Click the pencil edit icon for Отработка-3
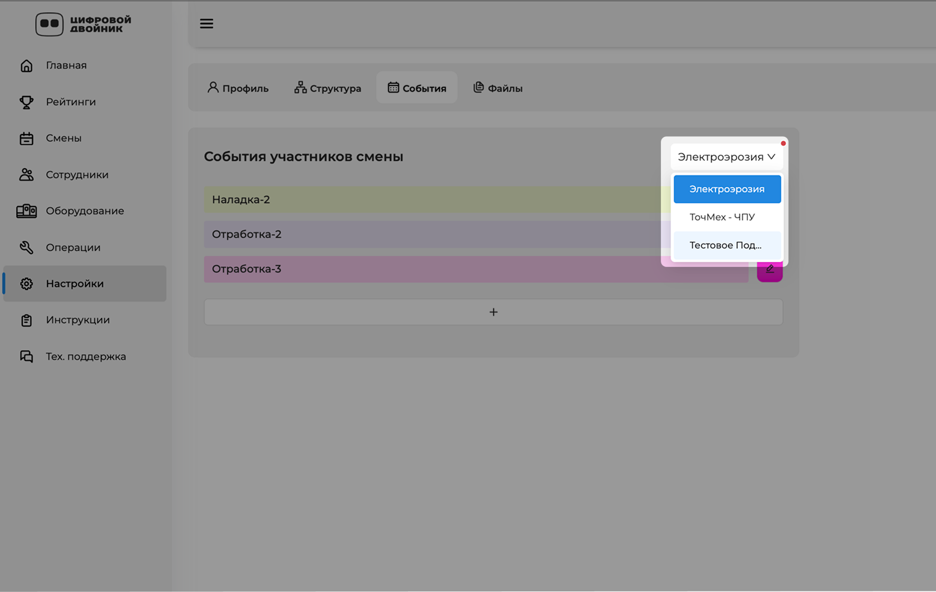Screen dimensions: 936x592 coord(770,270)
